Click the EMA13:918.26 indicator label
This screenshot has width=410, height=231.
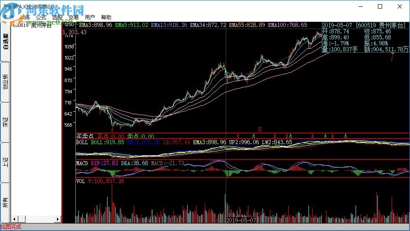pyautogui.click(x=169, y=25)
